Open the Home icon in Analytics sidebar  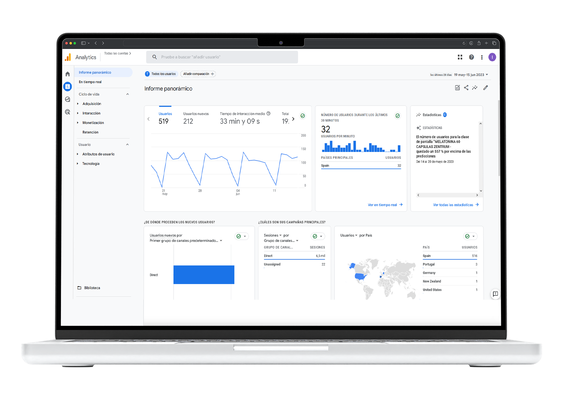point(68,74)
